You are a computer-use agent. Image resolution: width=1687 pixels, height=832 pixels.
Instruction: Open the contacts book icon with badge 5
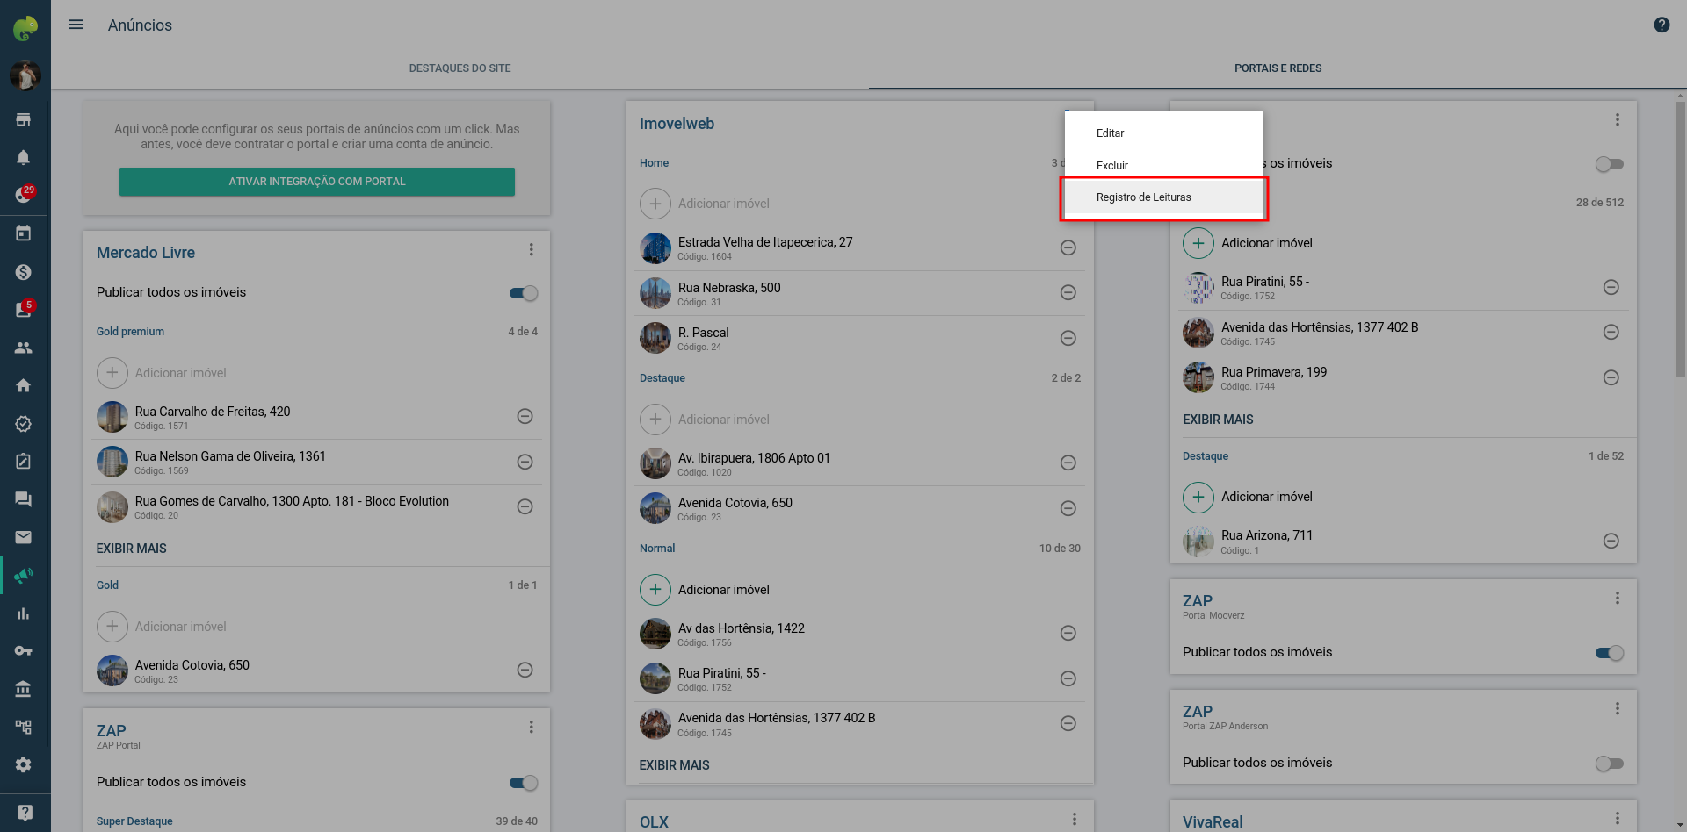(x=24, y=309)
